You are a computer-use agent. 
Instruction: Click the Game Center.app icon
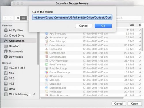pos(47,72)
